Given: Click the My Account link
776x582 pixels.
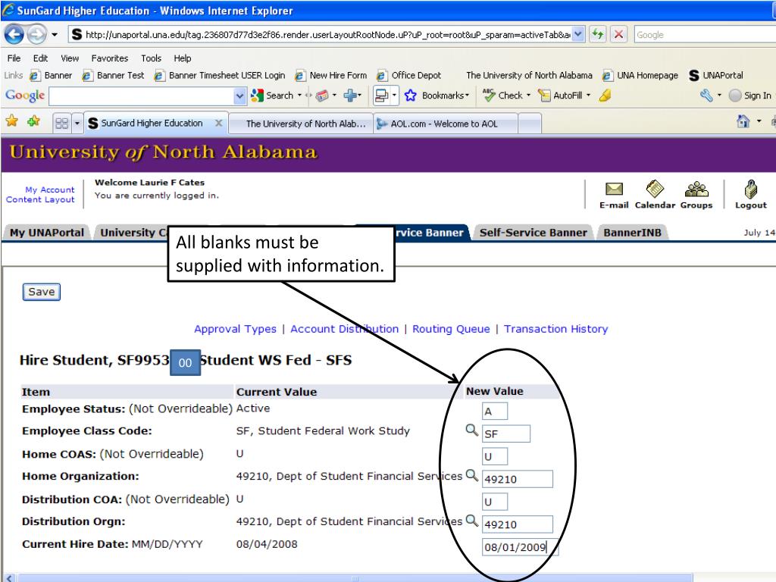Looking at the screenshot, I should click(x=49, y=189).
